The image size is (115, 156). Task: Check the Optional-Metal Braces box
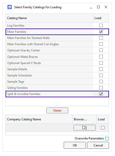pos(101,57)
